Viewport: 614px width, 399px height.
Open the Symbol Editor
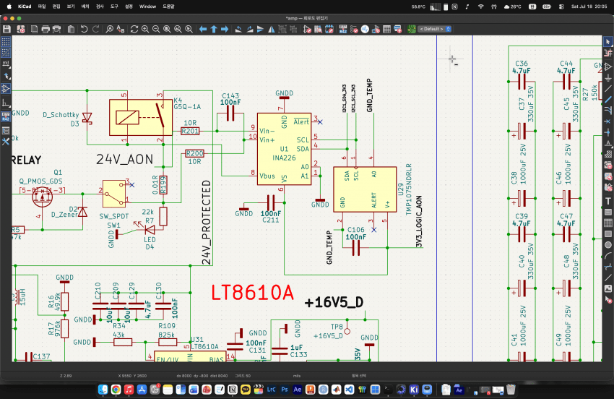(308, 29)
